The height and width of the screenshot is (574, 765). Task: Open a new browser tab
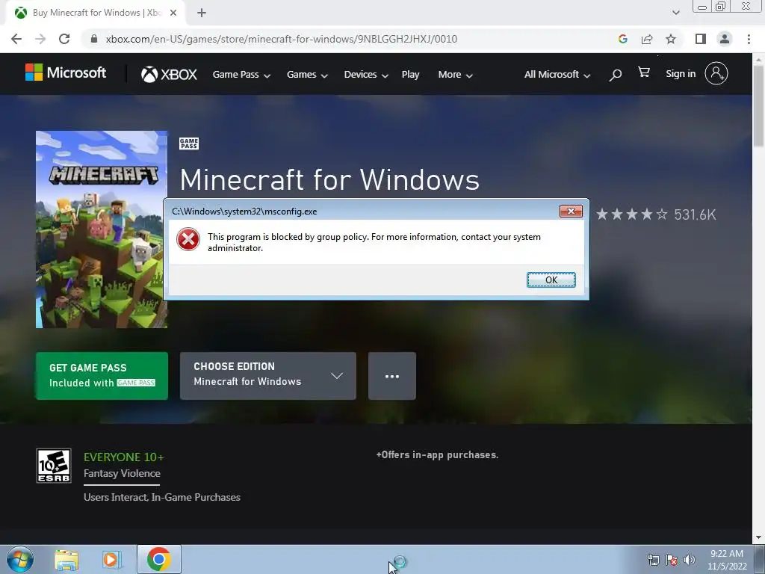(x=202, y=13)
